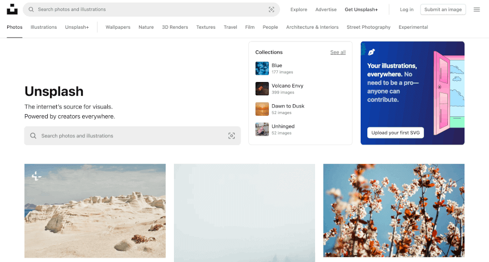489x262 pixels.
Task: Click See all collections link
Action: (338, 52)
